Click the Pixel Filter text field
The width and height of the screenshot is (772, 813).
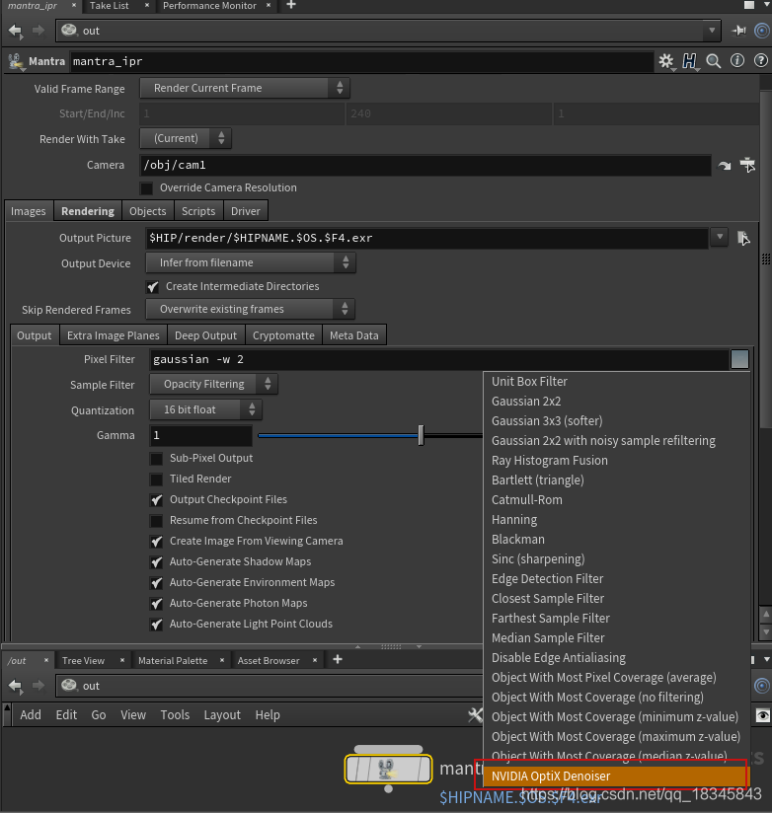click(439, 359)
